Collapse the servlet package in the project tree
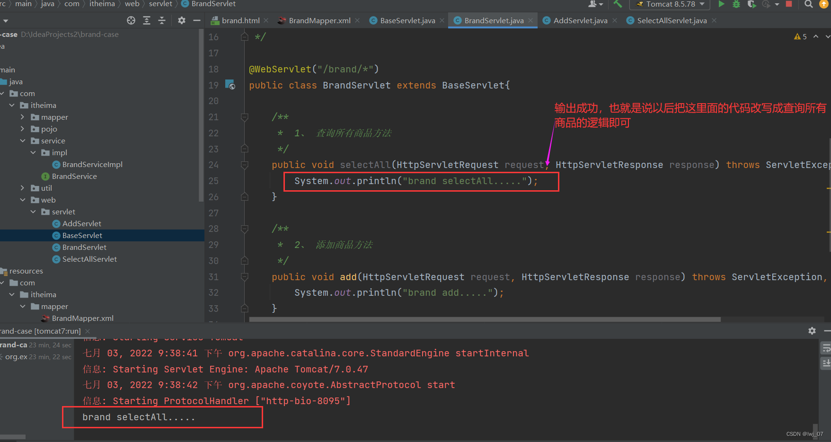This screenshot has height=442, width=831. 33,212
